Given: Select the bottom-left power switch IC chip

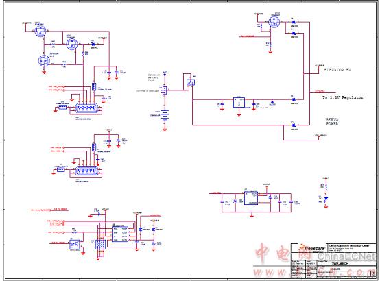Looking at the screenshot, I should pos(121,234).
